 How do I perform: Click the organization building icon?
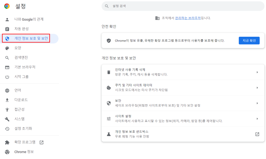[157, 18]
